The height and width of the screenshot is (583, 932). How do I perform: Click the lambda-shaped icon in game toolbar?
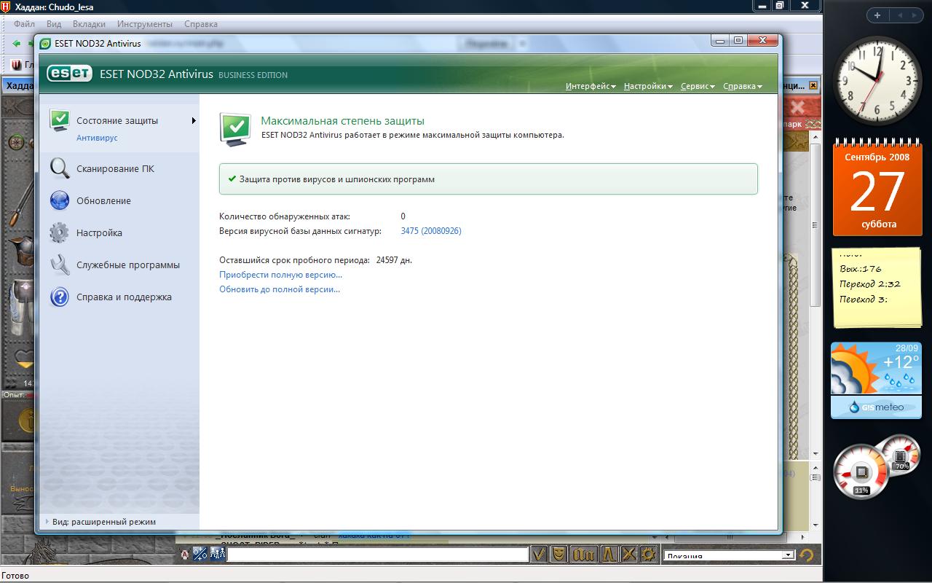(609, 555)
